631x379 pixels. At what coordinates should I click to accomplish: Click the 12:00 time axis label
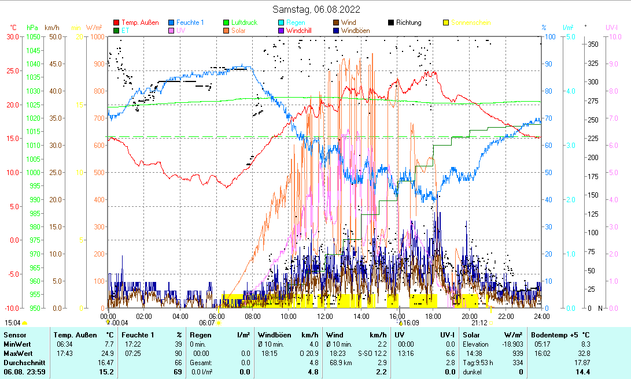pyautogui.click(x=325, y=316)
